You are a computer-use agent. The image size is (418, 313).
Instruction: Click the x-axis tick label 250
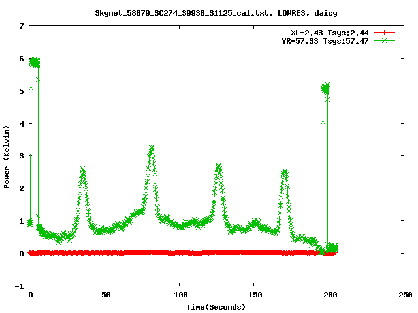point(406,295)
